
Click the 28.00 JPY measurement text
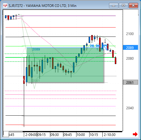(x=99, y=46)
